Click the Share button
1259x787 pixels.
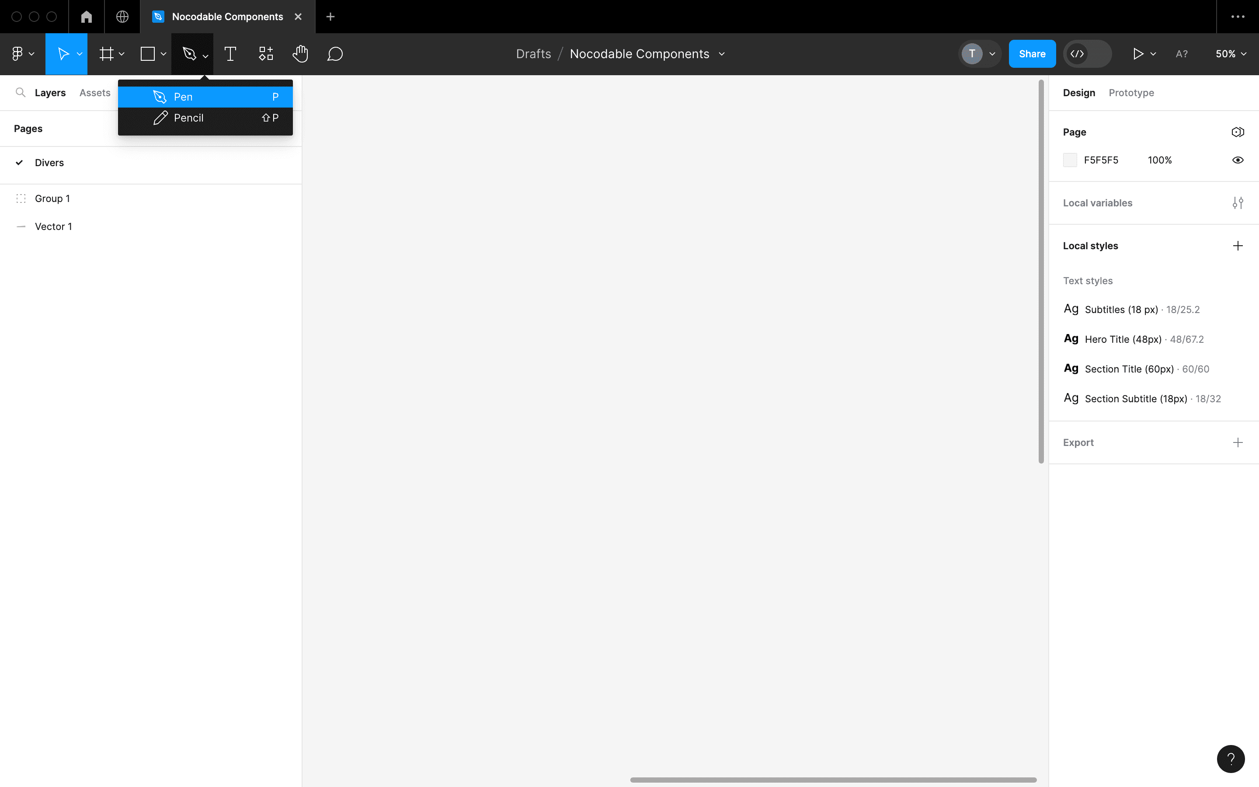tap(1032, 54)
